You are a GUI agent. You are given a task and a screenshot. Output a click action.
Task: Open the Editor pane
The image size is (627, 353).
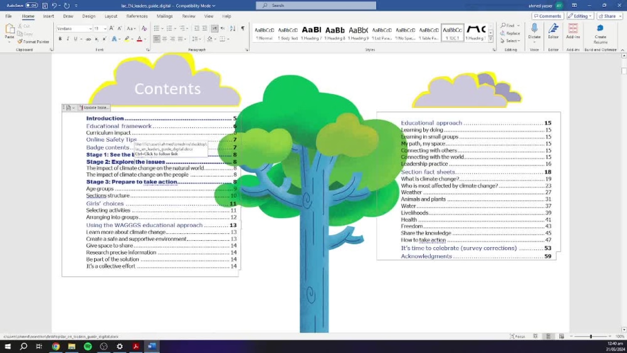coord(554,31)
